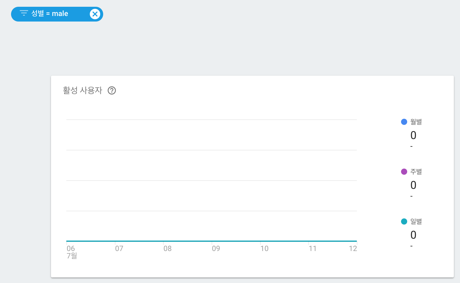Image resolution: width=460 pixels, height=283 pixels.
Task: Click the 7월 month label
Action: (x=72, y=256)
